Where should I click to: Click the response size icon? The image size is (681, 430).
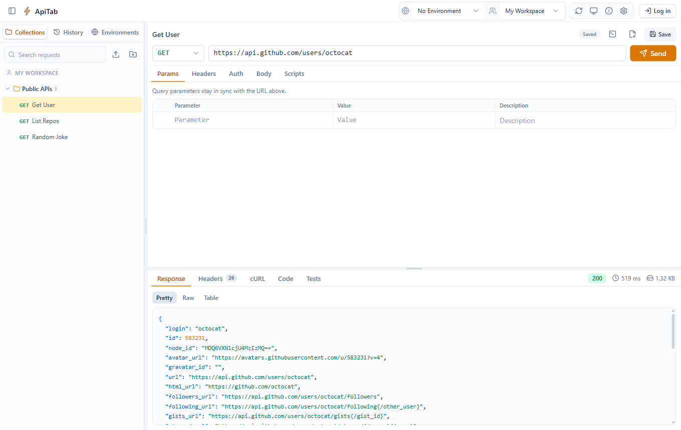click(650, 278)
